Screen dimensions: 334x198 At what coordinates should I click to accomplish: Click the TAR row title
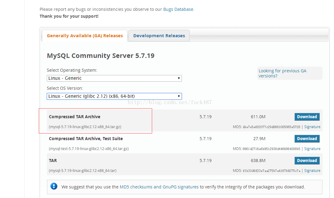pyautogui.click(x=53, y=160)
